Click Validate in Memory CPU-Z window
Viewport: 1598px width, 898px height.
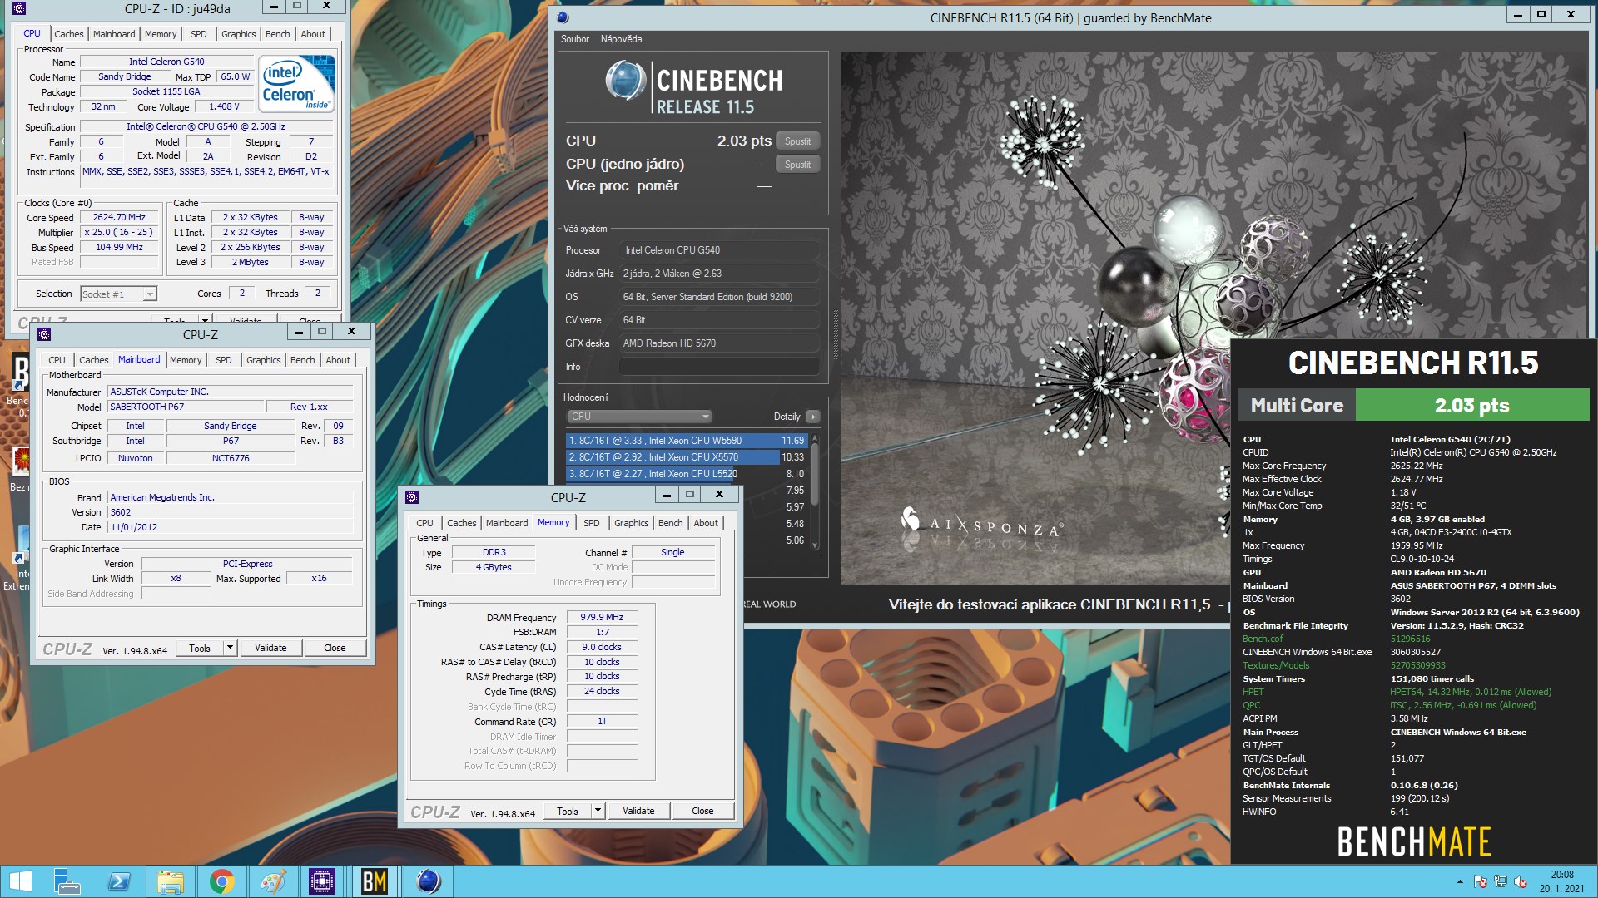(x=638, y=811)
